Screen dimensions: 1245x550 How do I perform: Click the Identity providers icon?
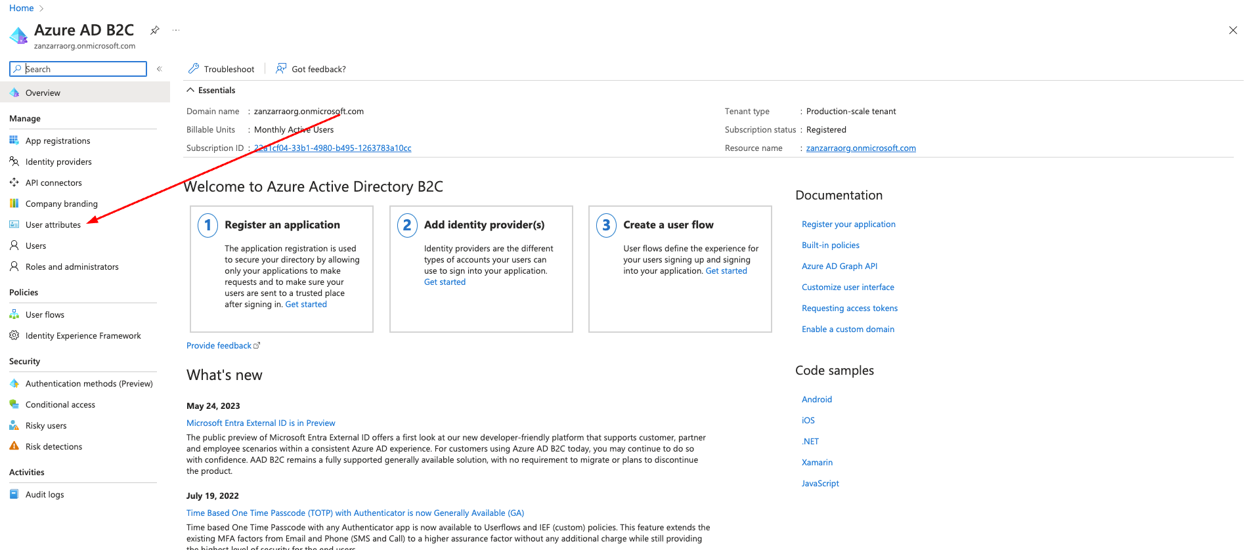click(14, 161)
